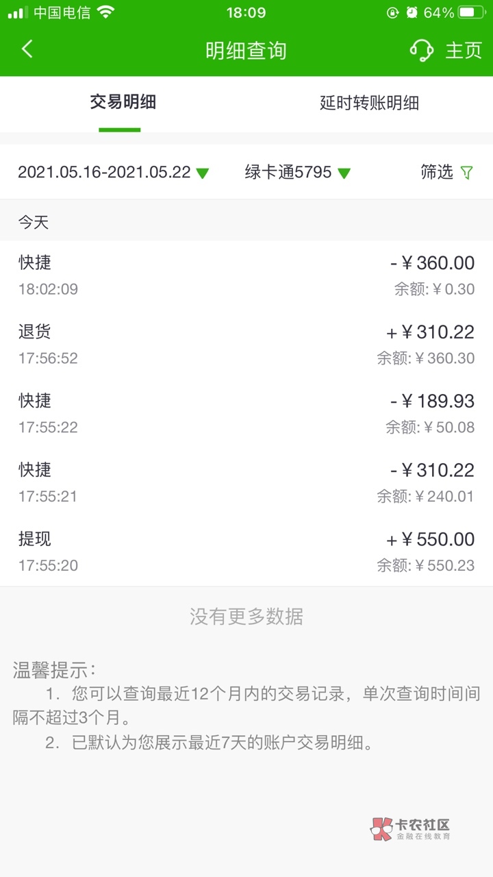The image size is (493, 877).
Task: Tap the cellular signal bars icon
Action: pos(18,12)
